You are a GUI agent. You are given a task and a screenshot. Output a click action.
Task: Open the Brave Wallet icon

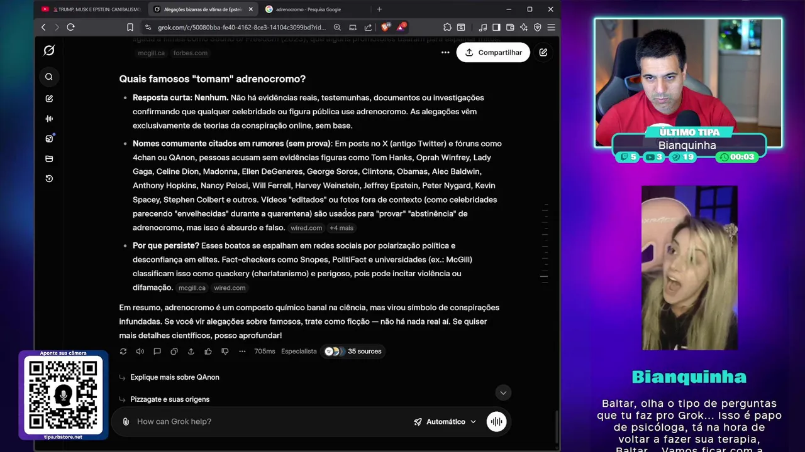tap(510, 27)
